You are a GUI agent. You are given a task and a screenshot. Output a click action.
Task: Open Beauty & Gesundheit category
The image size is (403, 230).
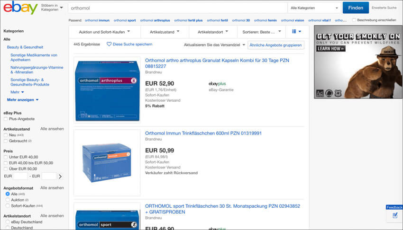click(x=25, y=47)
